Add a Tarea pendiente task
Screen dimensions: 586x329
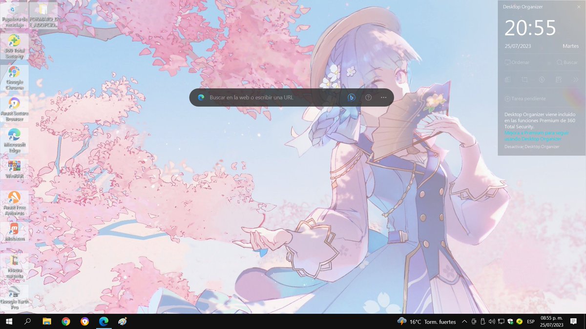click(525, 99)
